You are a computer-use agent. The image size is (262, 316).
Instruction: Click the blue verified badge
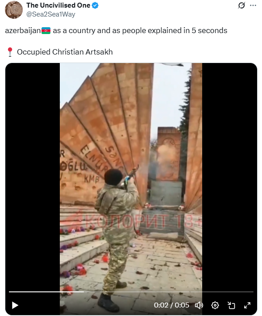pyautogui.click(x=95, y=5)
